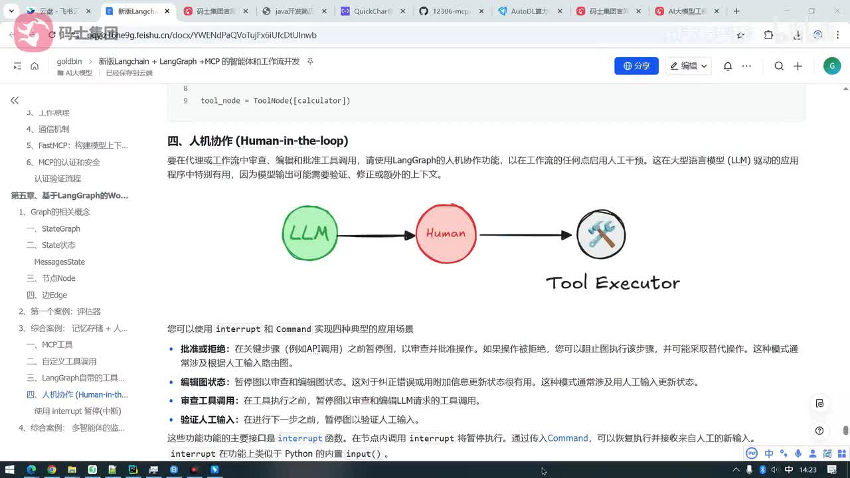Click the goldbin breadcrumb link
The width and height of the screenshot is (850, 478).
(69, 61)
